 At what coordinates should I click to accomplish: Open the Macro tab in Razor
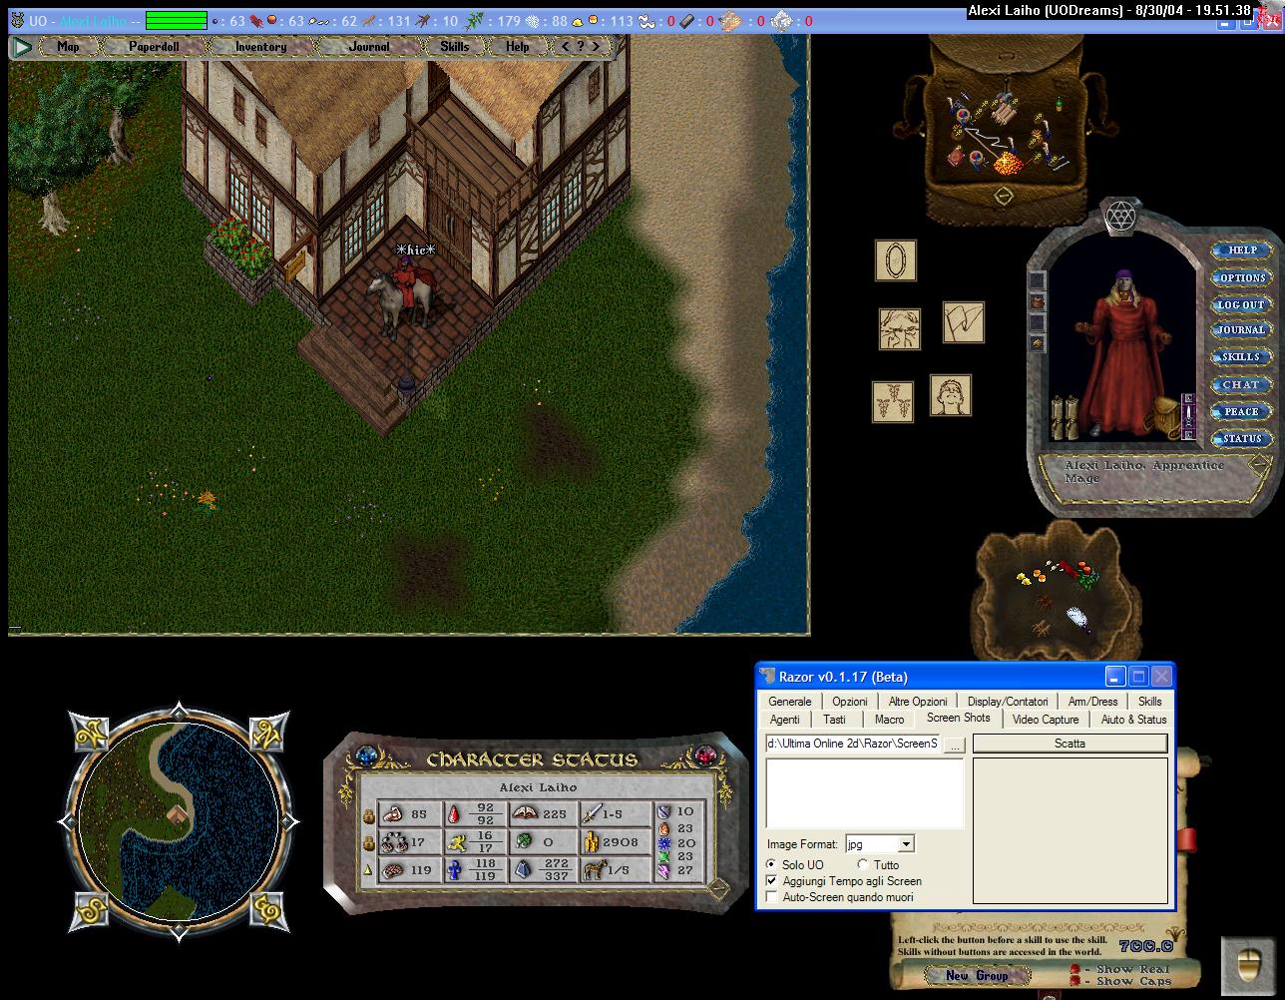(x=889, y=720)
